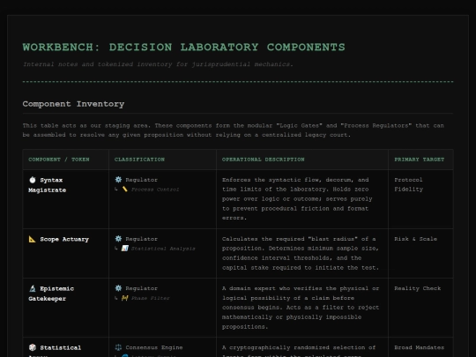This screenshot has width=476, height=357.
Task: Select the Syntax Magistrate component name
Action: click(48, 185)
